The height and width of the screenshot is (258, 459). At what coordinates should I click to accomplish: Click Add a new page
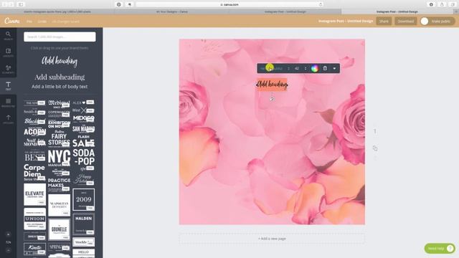pyautogui.click(x=272, y=239)
